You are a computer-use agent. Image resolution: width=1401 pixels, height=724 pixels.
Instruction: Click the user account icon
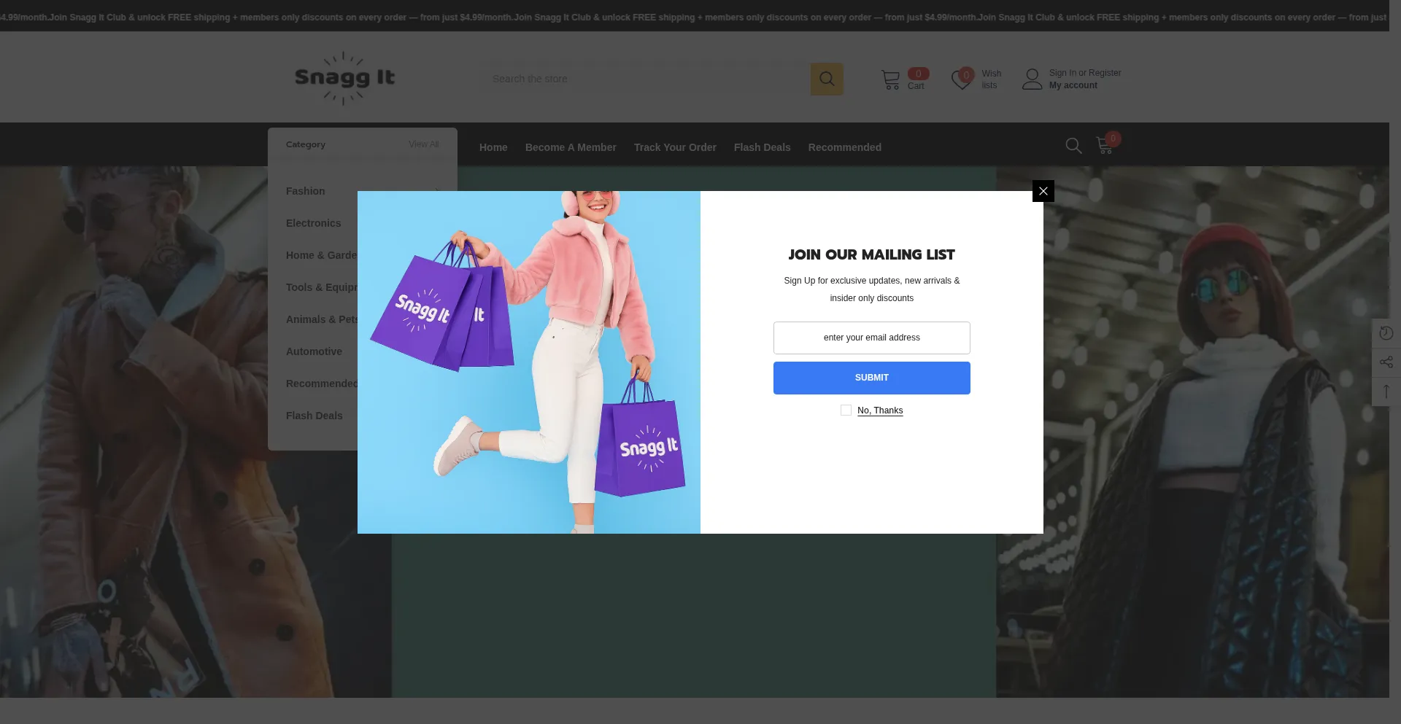pos(1032,79)
